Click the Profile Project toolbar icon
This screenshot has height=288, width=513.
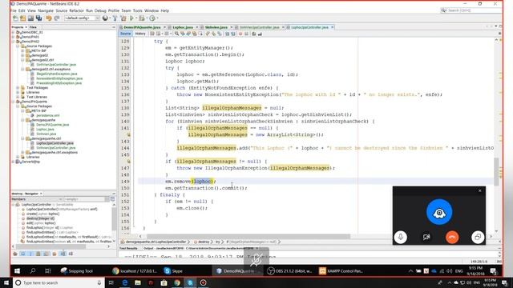[x=152, y=18]
